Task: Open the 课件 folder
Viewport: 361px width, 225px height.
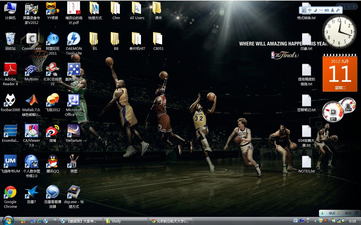Action: coord(159,11)
